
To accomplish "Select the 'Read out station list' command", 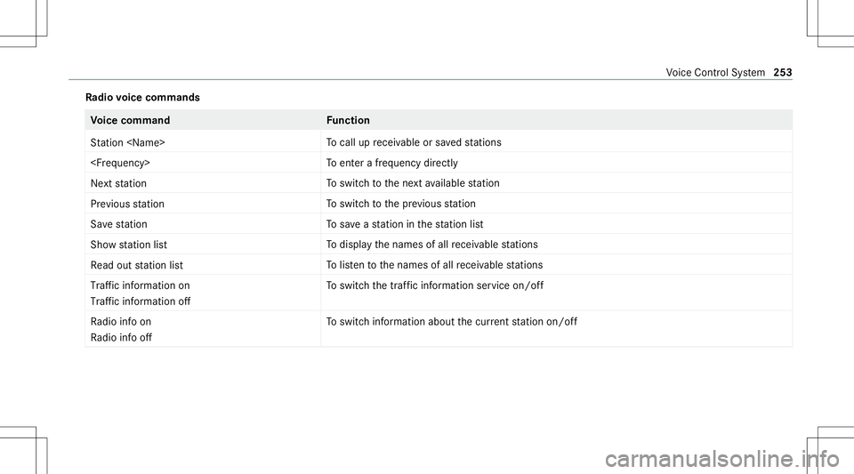I will 137,265.
